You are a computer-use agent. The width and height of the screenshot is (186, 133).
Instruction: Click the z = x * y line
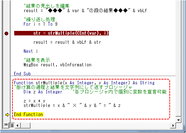pos(34,101)
